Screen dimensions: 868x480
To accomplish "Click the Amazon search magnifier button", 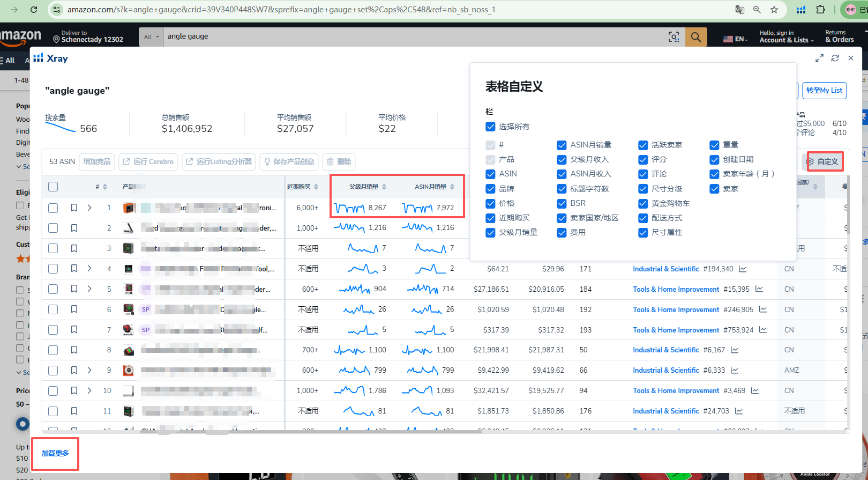I will click(x=696, y=37).
